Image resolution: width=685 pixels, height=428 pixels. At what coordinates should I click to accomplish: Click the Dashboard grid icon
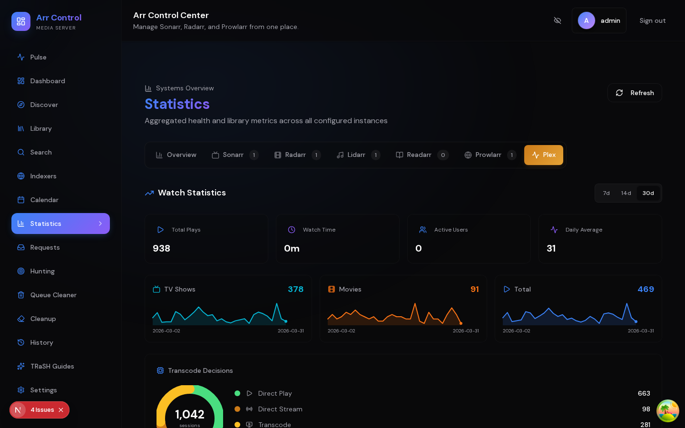pyautogui.click(x=21, y=81)
